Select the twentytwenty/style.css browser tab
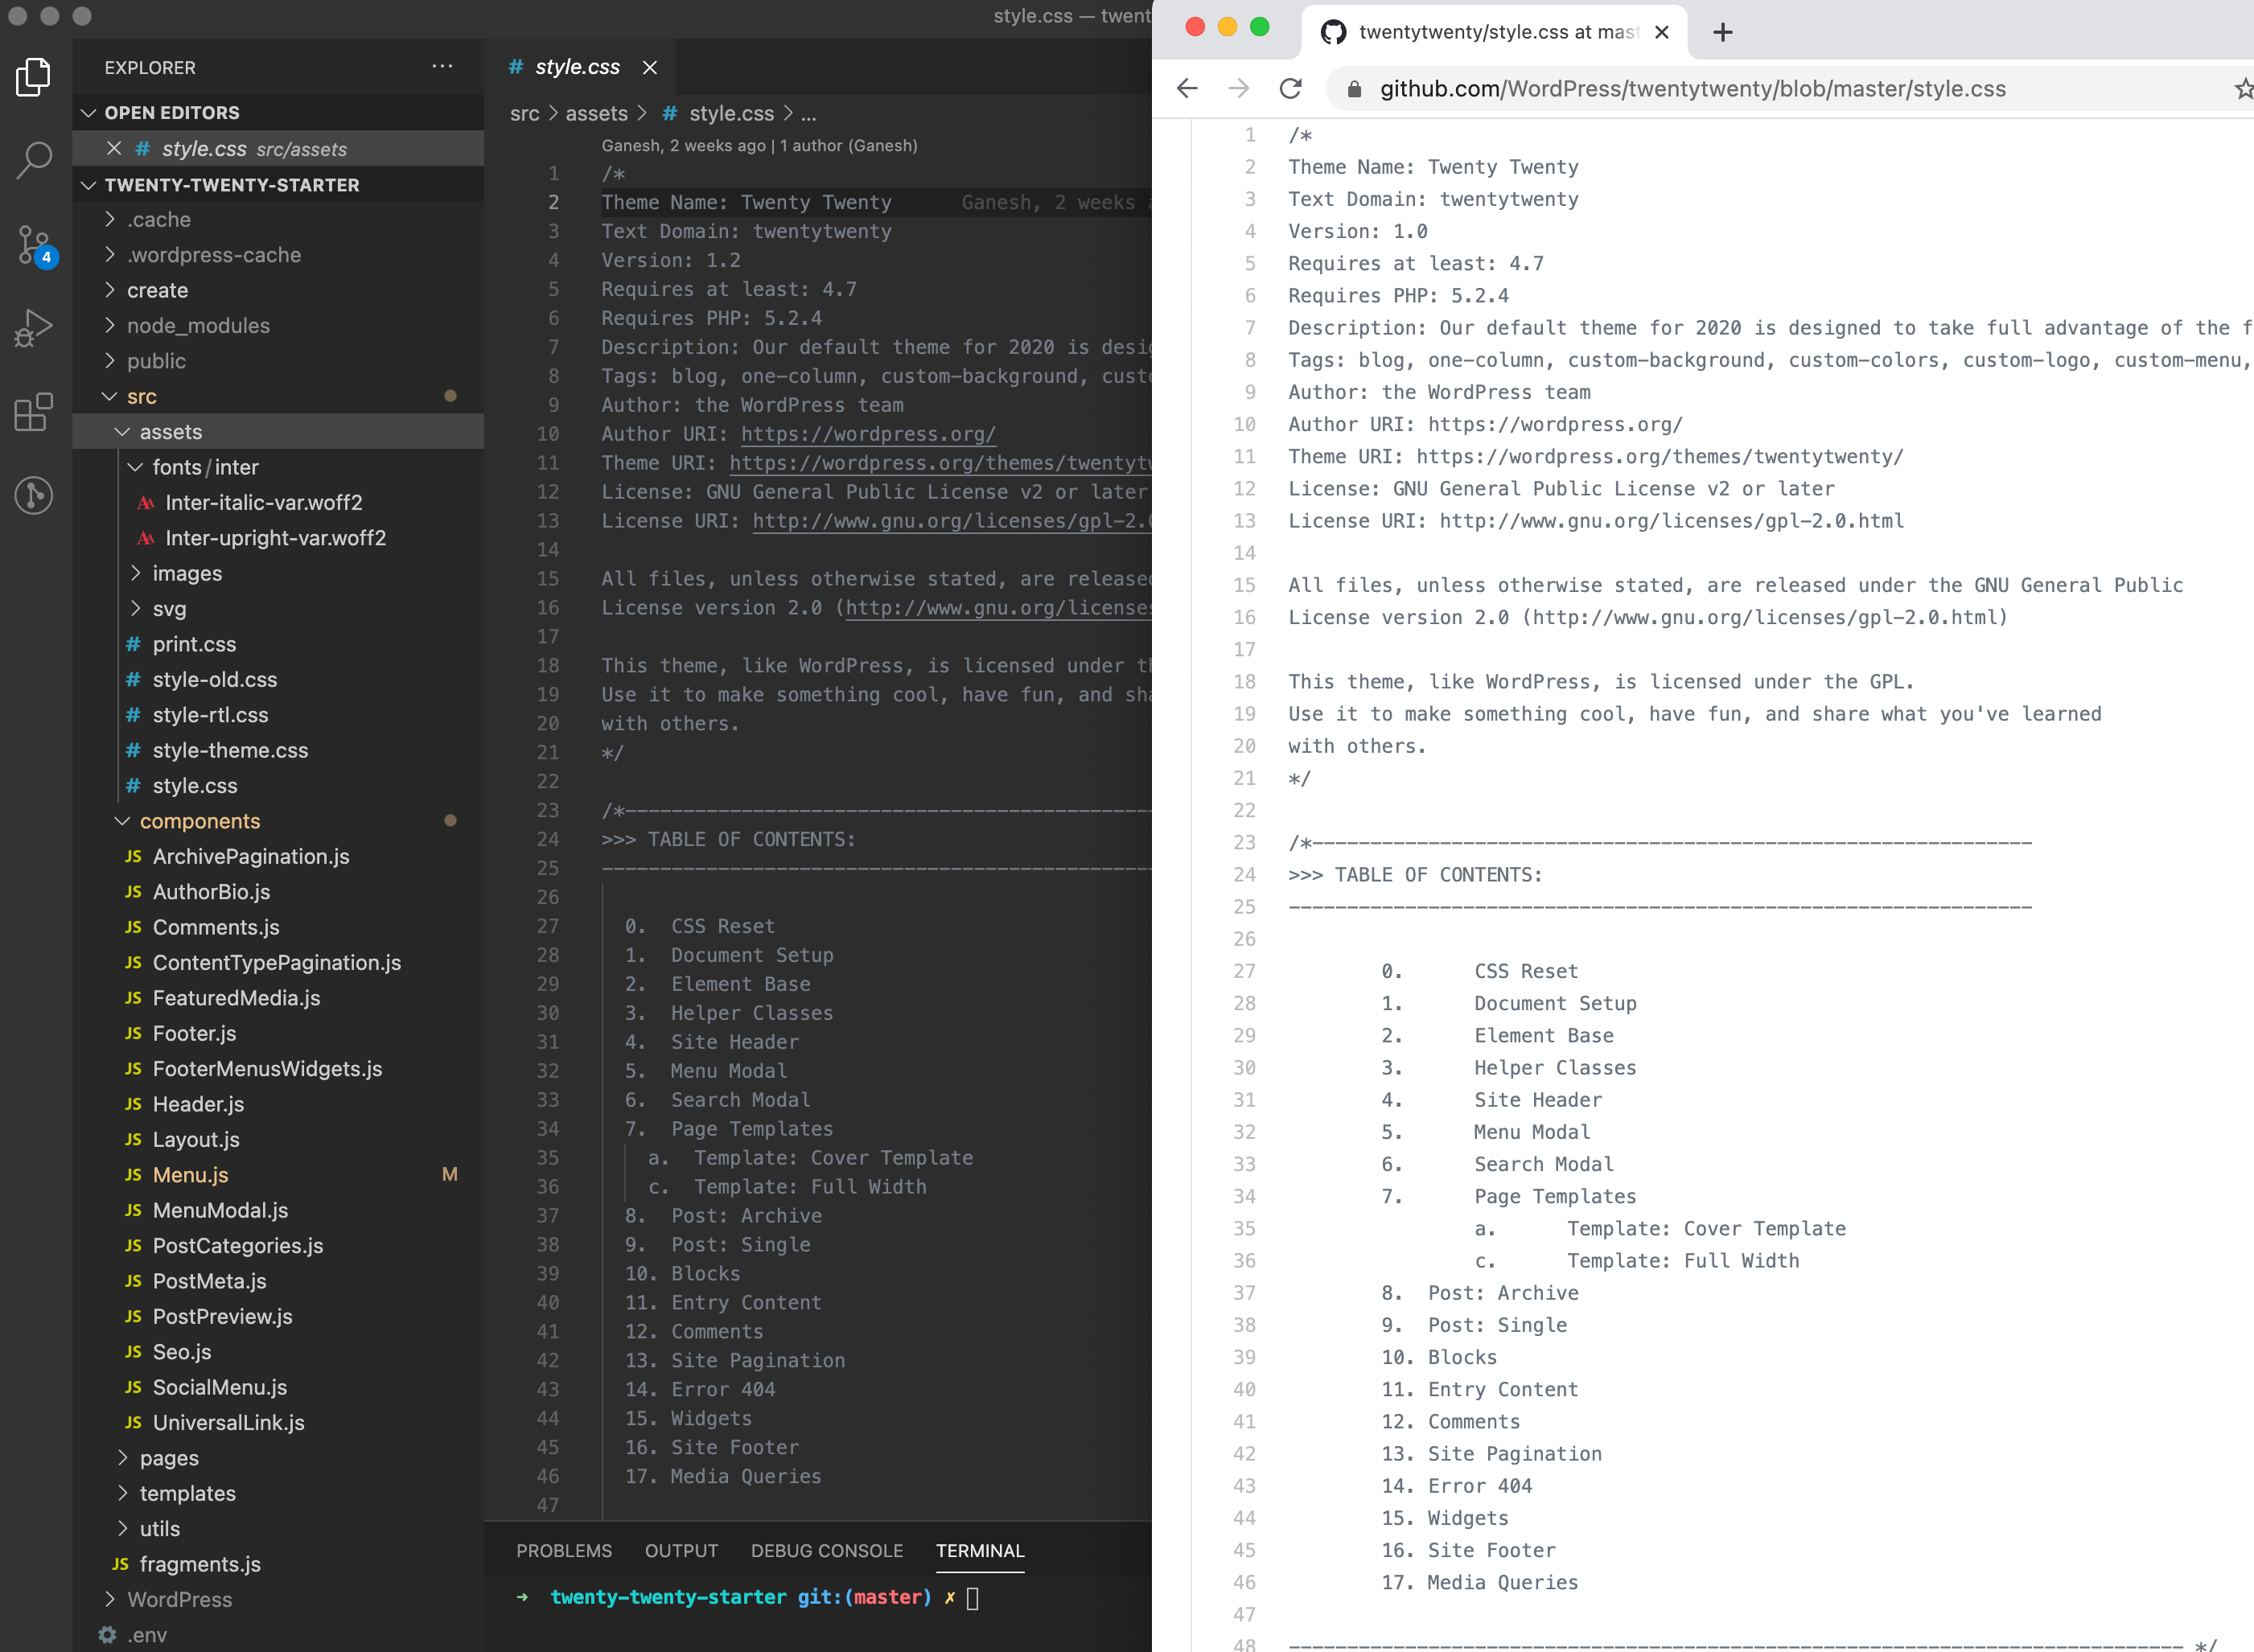The width and height of the screenshot is (2254, 1652). click(1495, 32)
